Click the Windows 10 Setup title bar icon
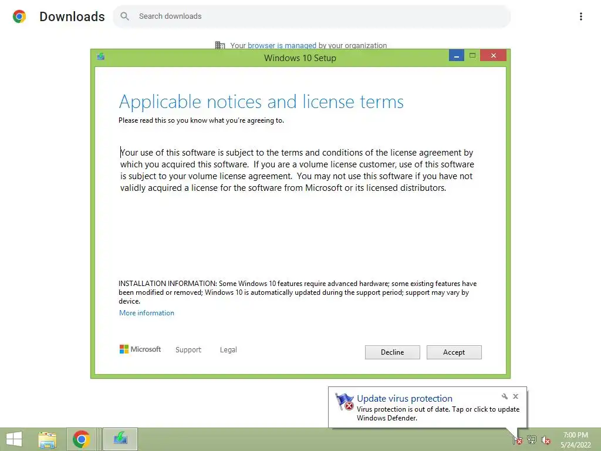Image resolution: width=601 pixels, height=451 pixels. pos(101,57)
